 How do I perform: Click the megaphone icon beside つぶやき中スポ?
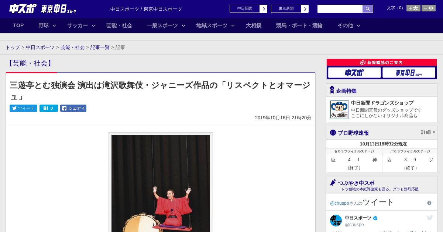pos(333,182)
